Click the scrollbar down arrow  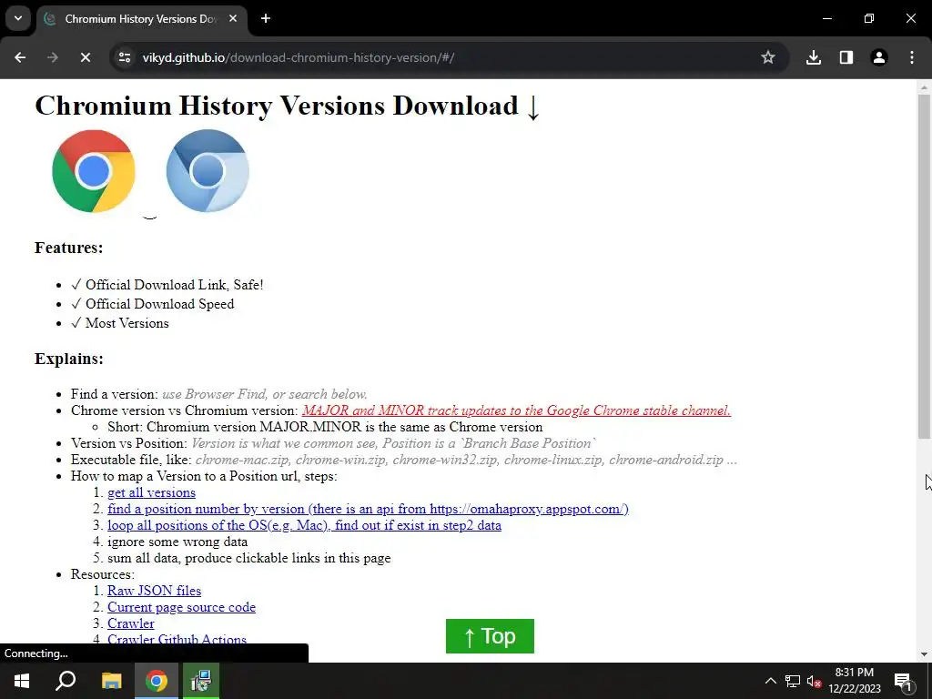point(924,654)
